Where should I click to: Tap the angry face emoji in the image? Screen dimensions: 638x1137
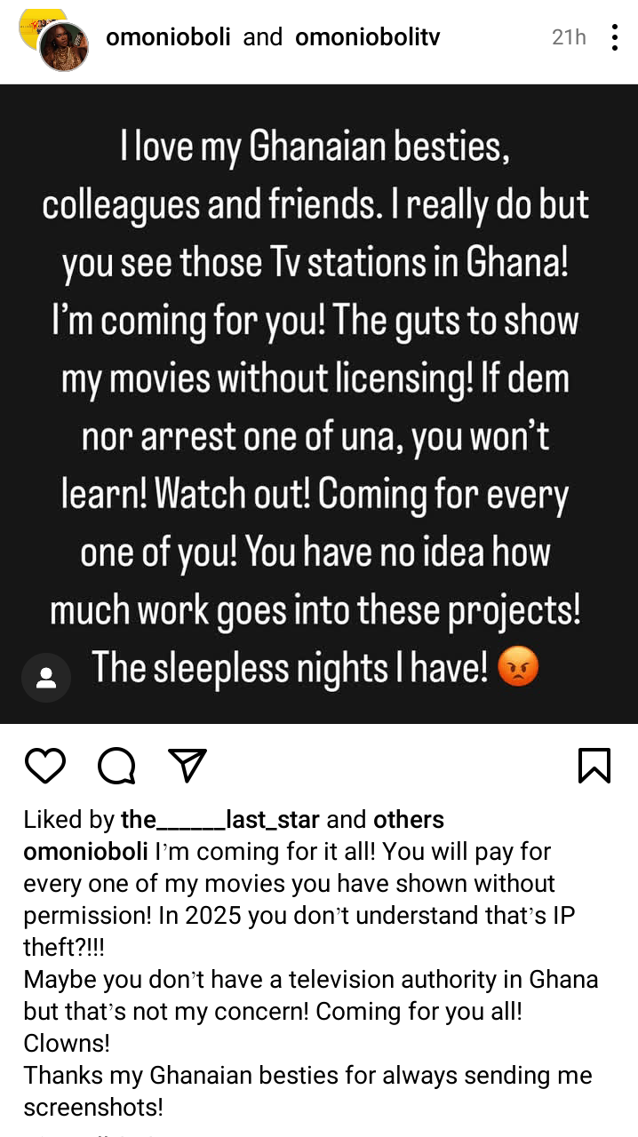(519, 668)
